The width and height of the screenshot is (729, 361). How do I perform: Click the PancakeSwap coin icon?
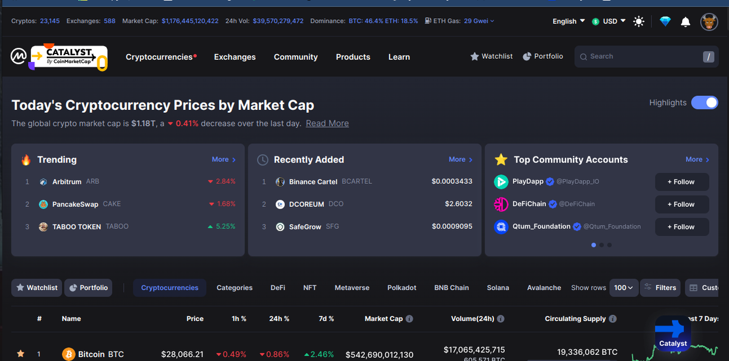click(x=43, y=204)
